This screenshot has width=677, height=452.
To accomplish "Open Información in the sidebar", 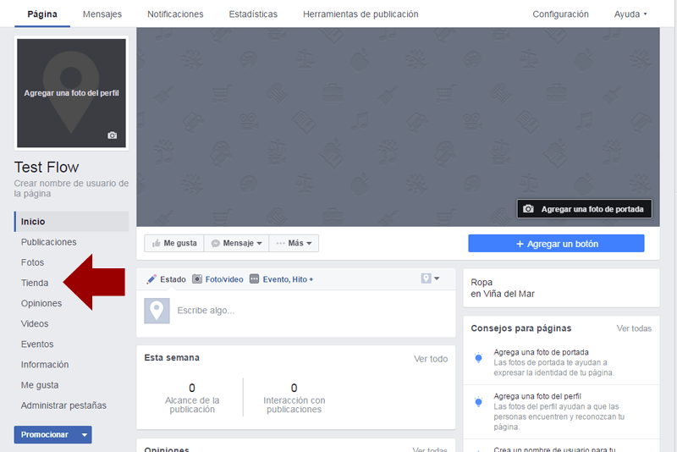I will point(45,365).
